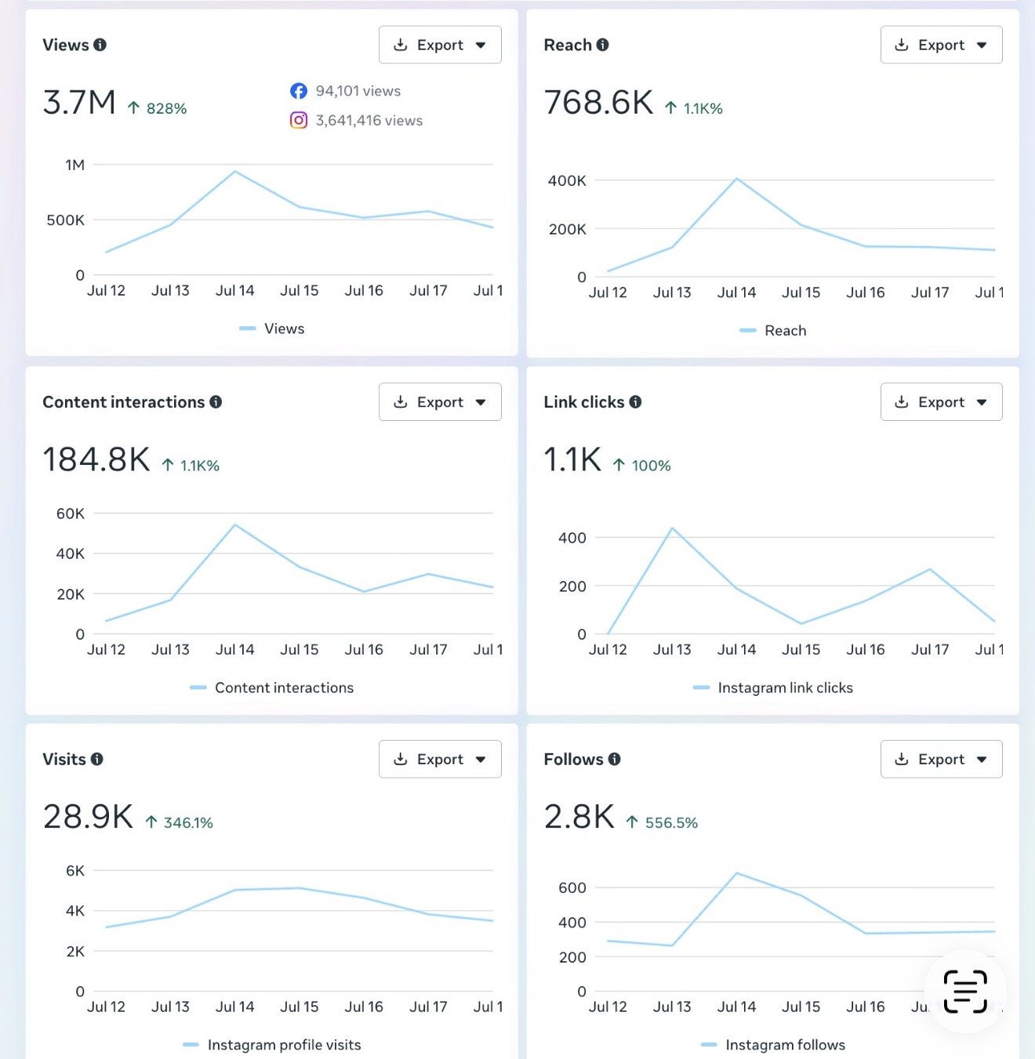This screenshot has height=1059, width=1035.
Task: Click Jul 14 peak on Follows chart
Action: click(x=737, y=873)
